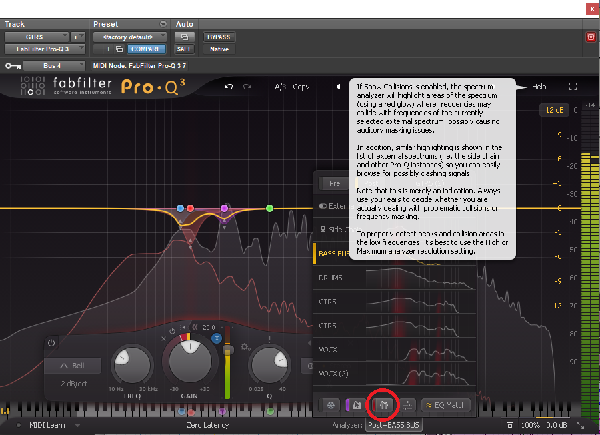
Task: Click the next preset plus button
Action: pos(108,49)
